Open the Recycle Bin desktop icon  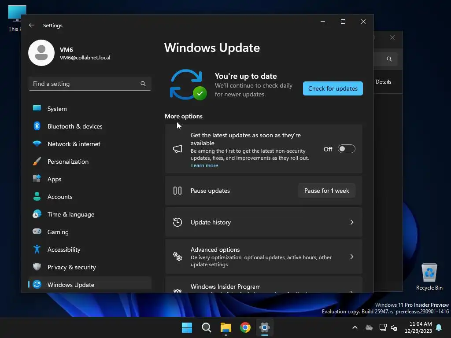click(429, 277)
